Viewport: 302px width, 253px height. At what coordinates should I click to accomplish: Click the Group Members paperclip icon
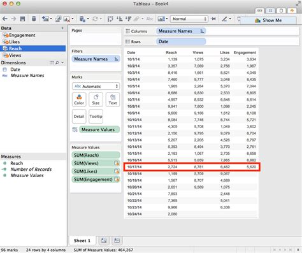click(136, 19)
